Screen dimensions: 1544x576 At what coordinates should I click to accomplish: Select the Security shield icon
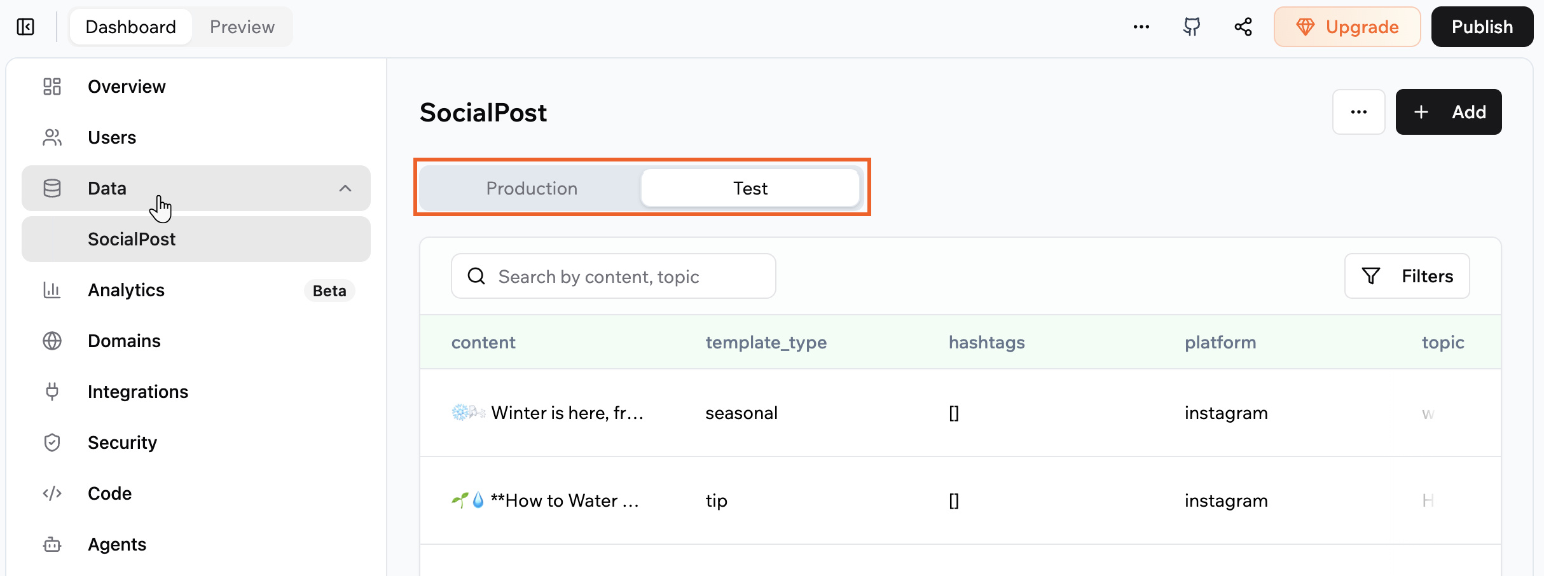52,442
